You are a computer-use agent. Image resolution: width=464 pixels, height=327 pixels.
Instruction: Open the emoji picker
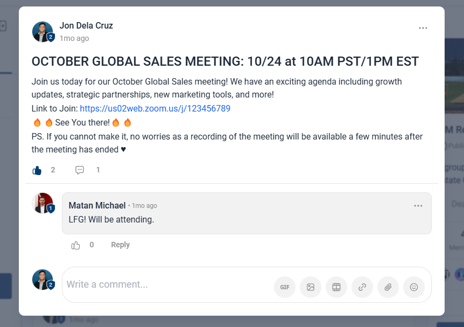coord(414,287)
